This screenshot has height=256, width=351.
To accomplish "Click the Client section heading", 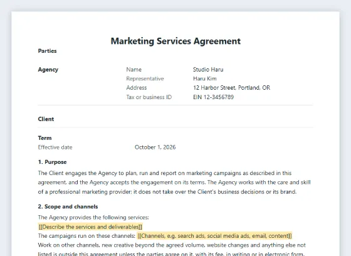I will 46,119.
